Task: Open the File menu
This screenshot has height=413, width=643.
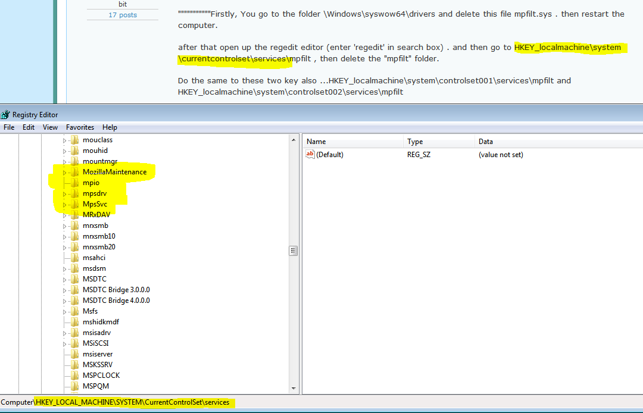Action: [x=9, y=127]
